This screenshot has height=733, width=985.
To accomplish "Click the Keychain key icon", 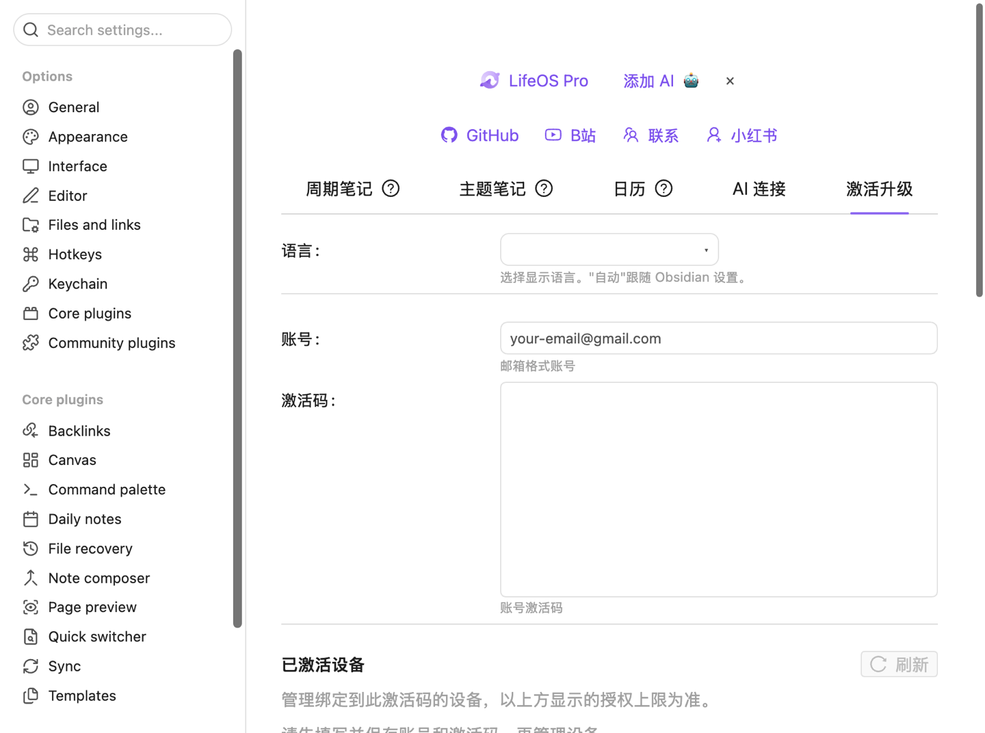I will point(31,284).
